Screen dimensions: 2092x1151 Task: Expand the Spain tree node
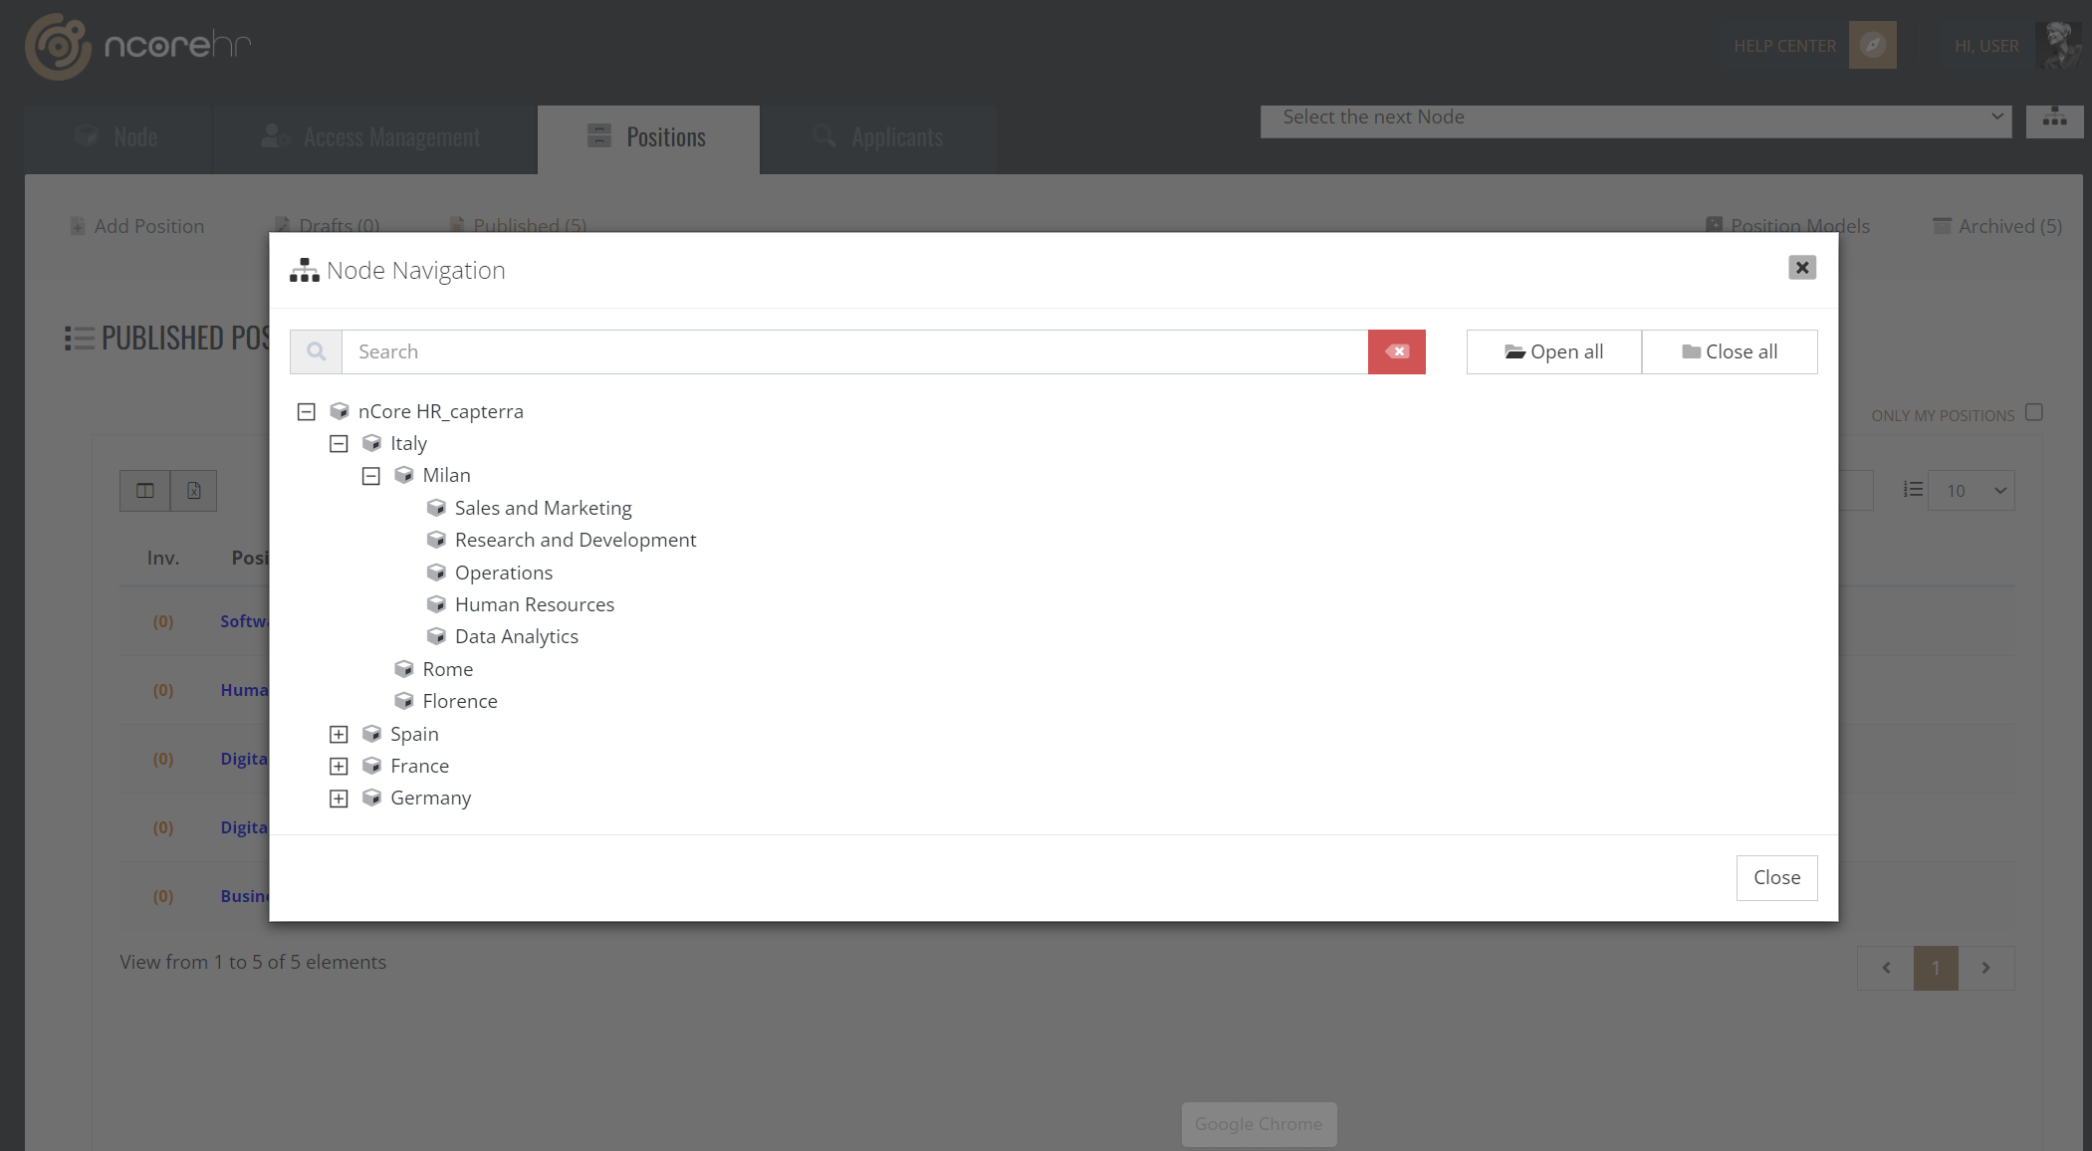click(339, 734)
